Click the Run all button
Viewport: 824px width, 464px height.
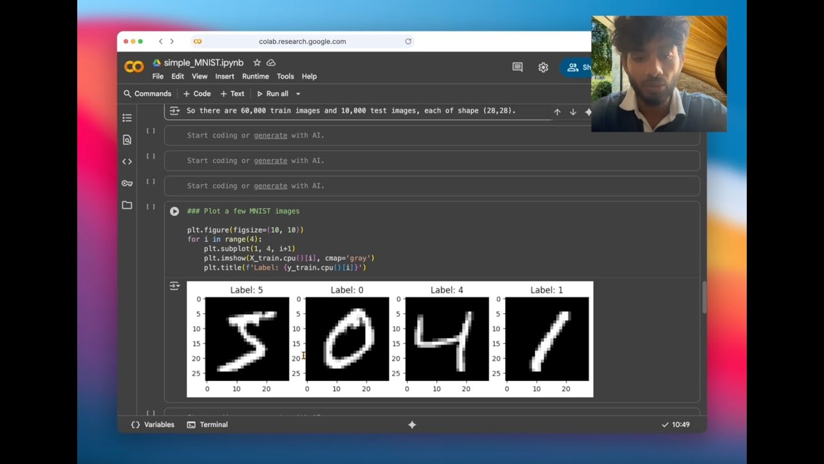273,94
